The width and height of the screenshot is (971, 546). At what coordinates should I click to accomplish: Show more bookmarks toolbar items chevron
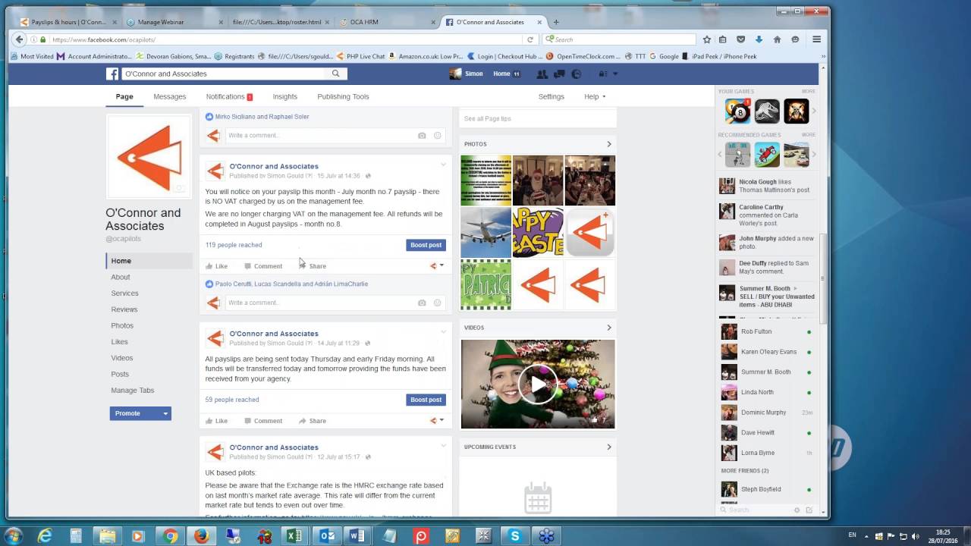[x=823, y=56]
